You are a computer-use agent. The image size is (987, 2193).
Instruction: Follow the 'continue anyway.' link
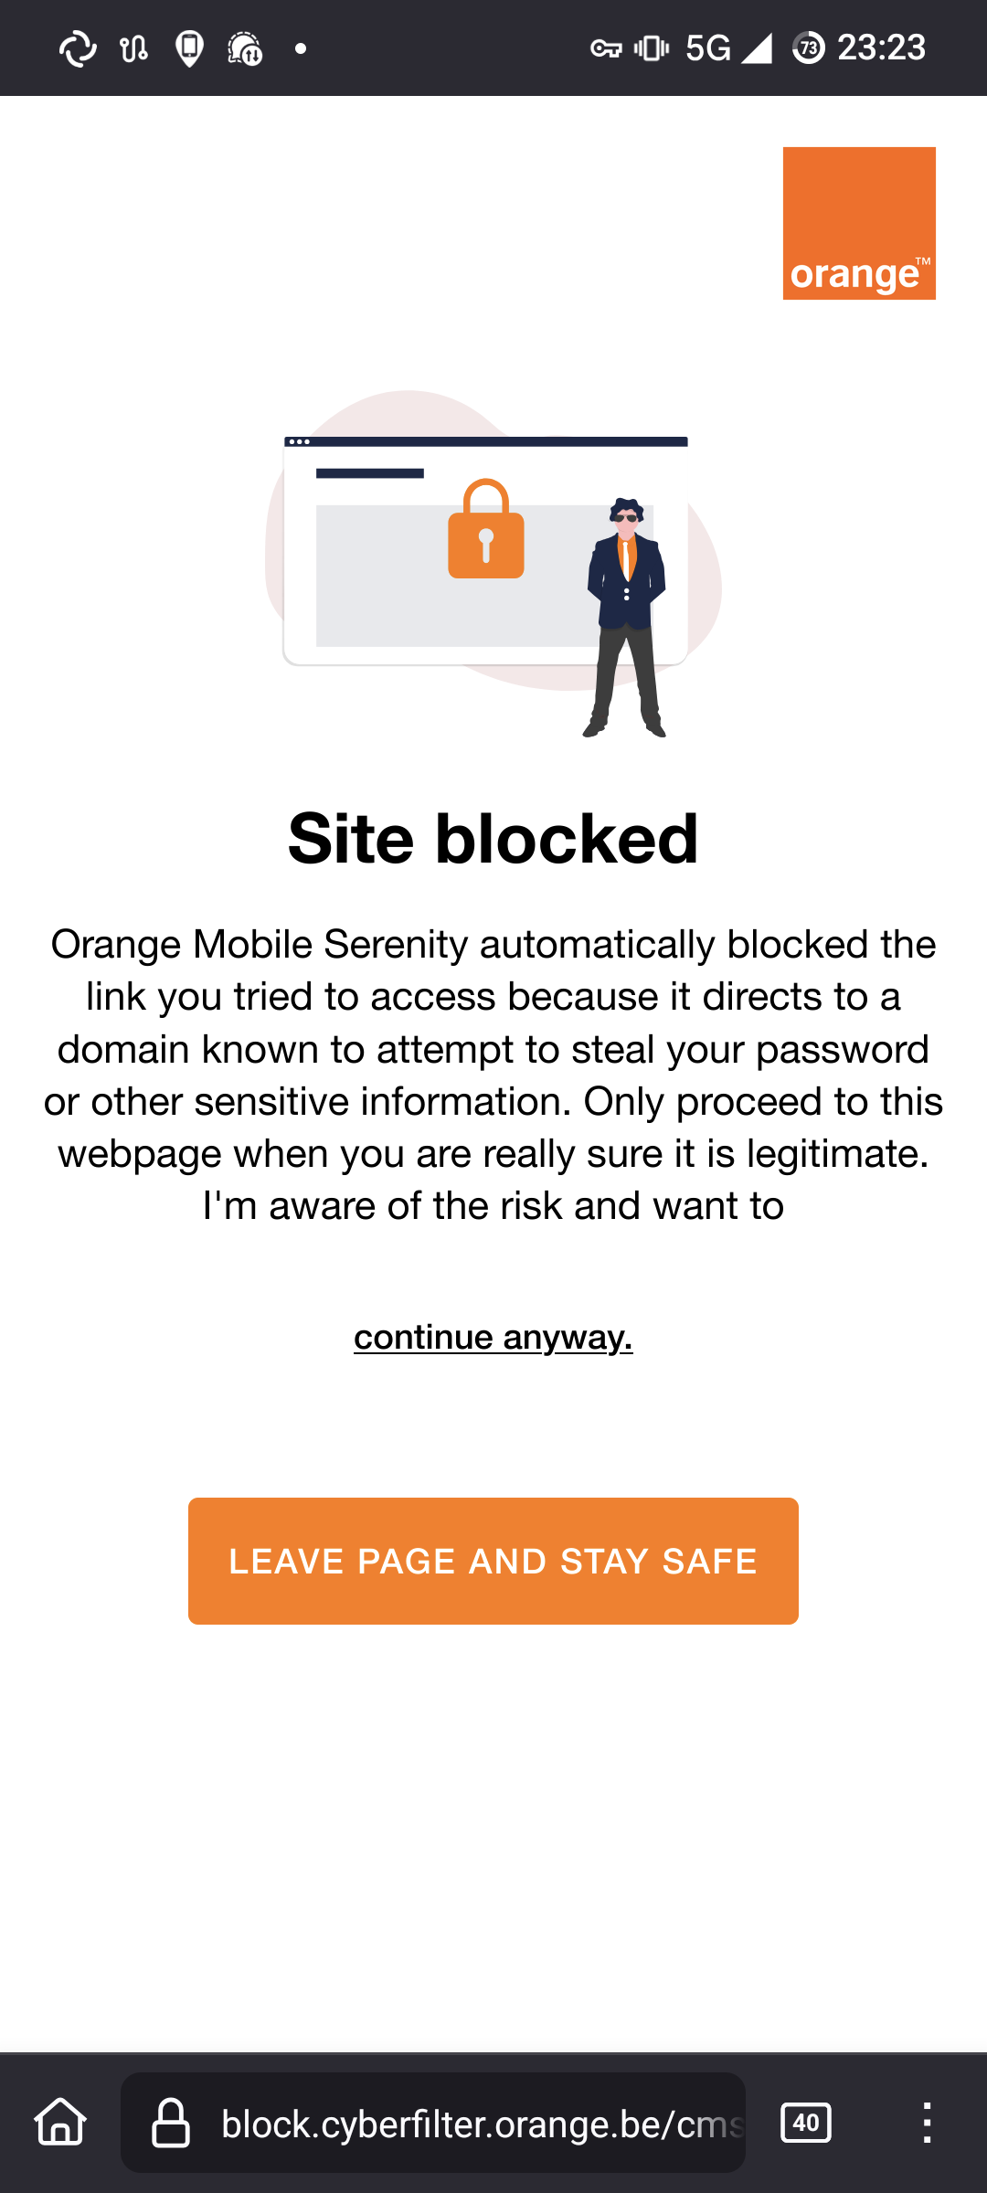tap(493, 1337)
